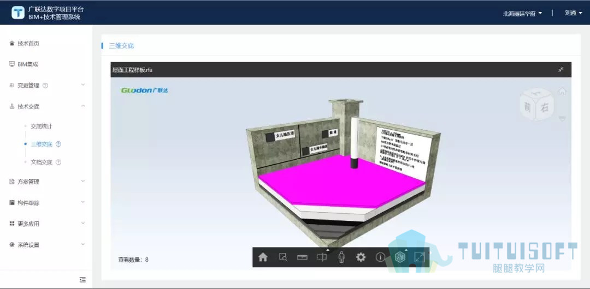Expand the 变更管理 menu chevron
The width and height of the screenshot is (590, 289).
tap(83, 85)
